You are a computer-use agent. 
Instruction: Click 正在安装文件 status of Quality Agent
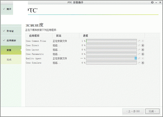click(x=60, y=58)
